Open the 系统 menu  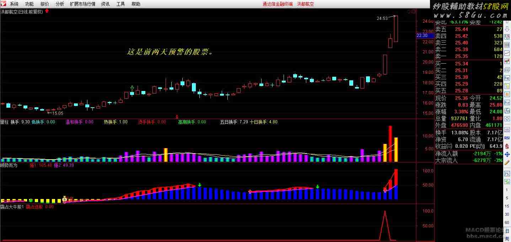[x=14, y=4]
